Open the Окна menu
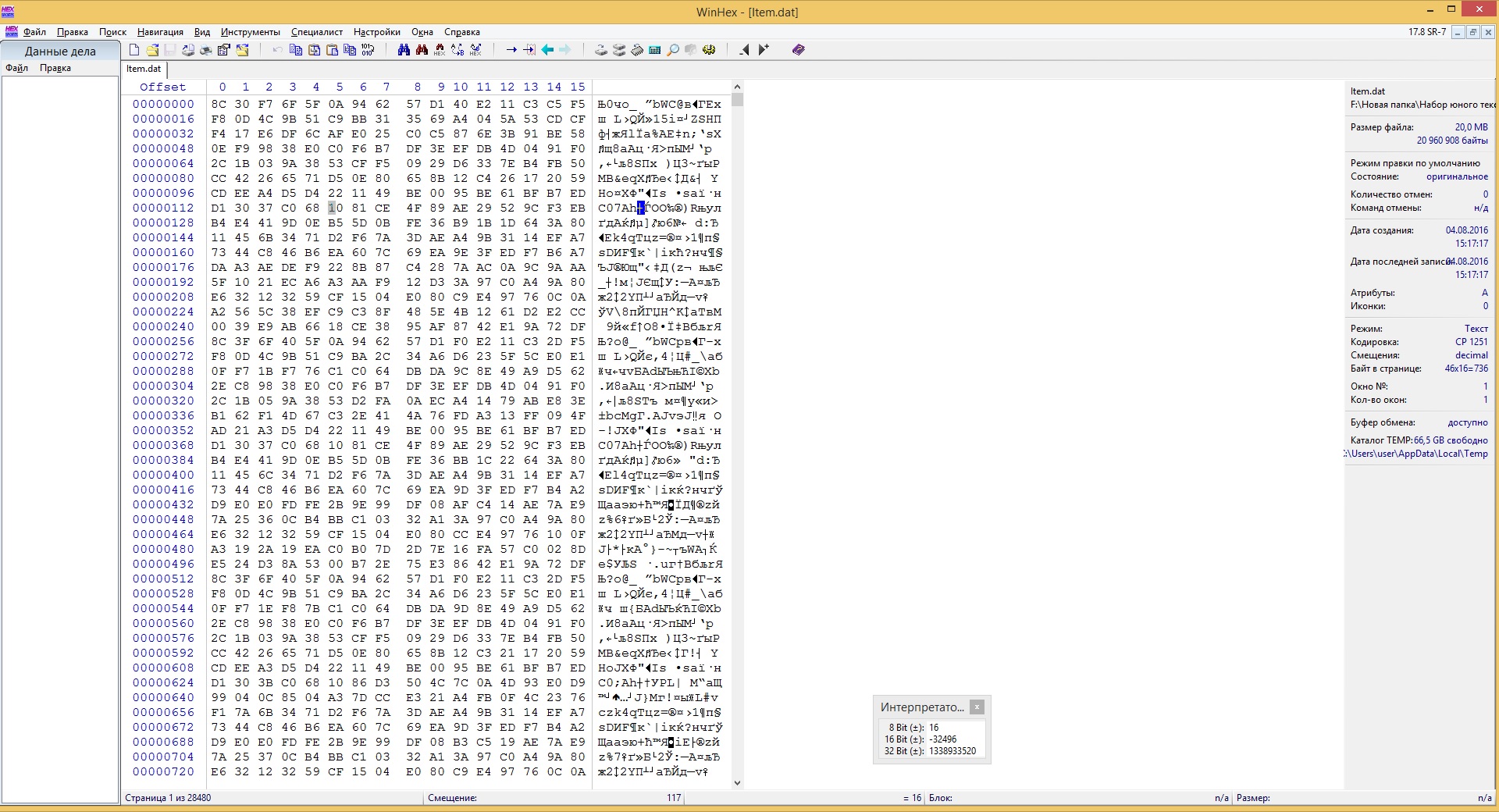The width and height of the screenshot is (1499, 812). click(x=422, y=32)
